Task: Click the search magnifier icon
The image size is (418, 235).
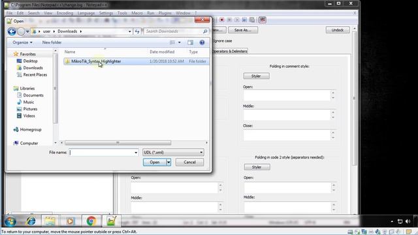Action: click(205, 31)
